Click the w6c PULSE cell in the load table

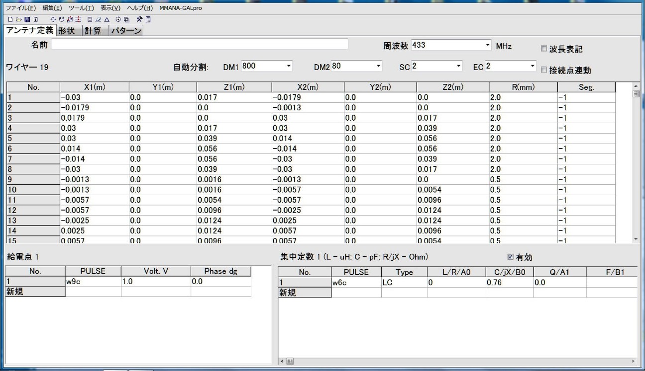(x=356, y=283)
